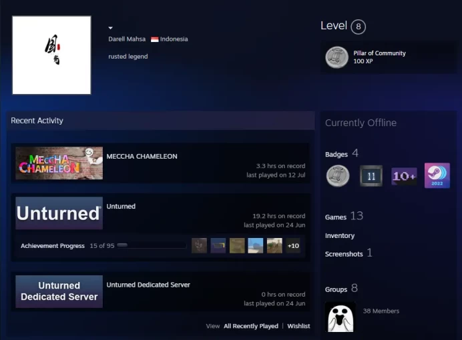
Task: Open the 10+ game collector badge
Action: (x=404, y=176)
